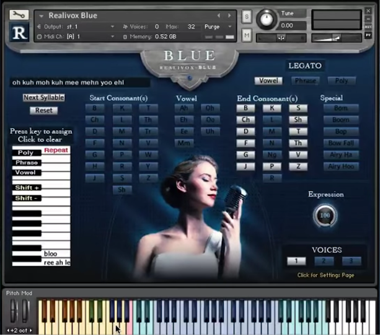
Task: Click the Mute (M) button
Action: click(x=247, y=36)
